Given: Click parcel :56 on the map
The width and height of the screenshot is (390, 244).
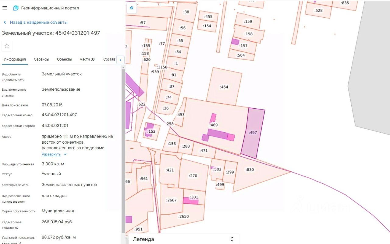Looking at the screenshot, I should (183, 28).
